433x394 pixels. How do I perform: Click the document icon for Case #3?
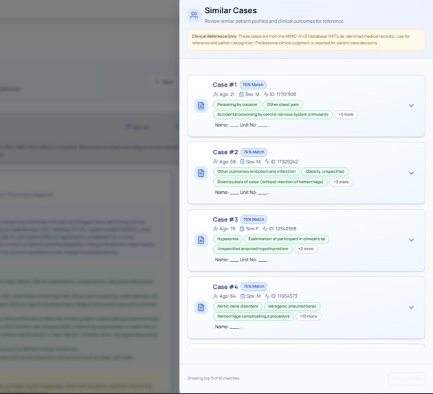coord(201,240)
